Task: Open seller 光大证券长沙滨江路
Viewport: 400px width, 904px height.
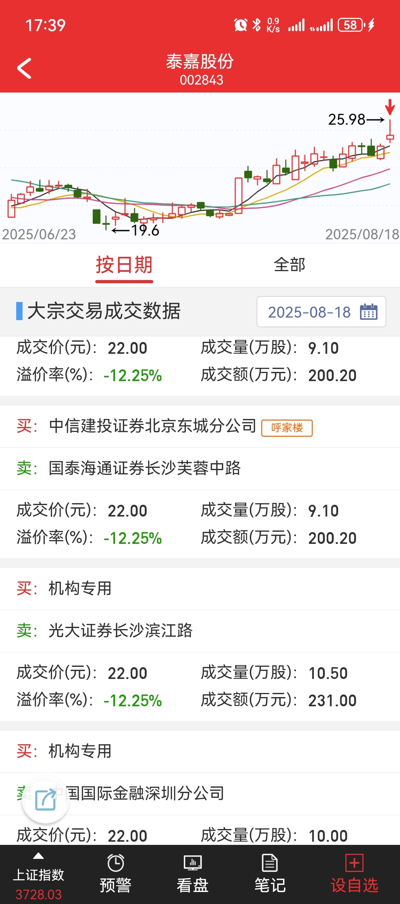Action: click(120, 630)
